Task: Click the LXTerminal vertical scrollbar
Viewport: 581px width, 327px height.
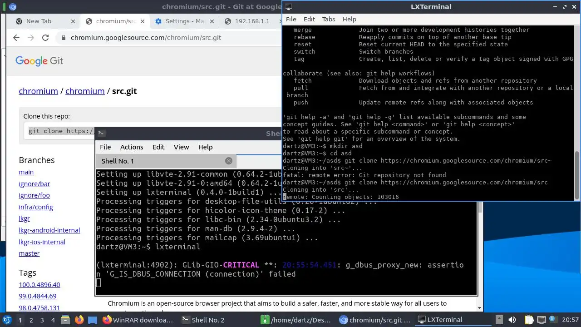Action: point(577,175)
